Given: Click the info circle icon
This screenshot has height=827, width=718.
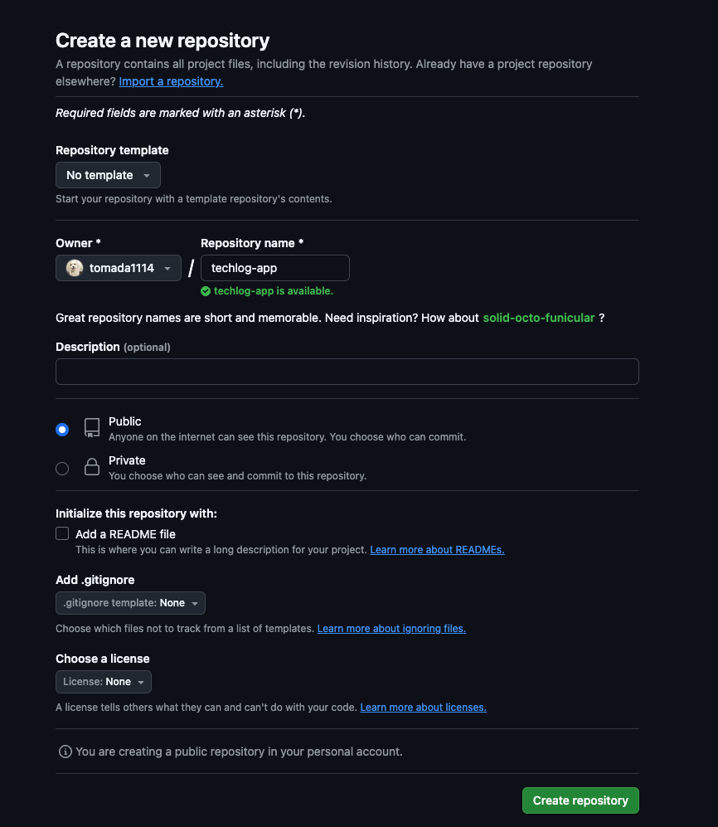Looking at the screenshot, I should coord(65,752).
